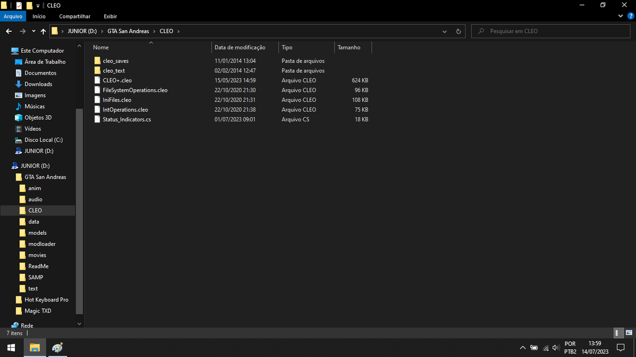The height and width of the screenshot is (357, 636).
Task: Open Objetos 3D in the navigation pane
Action: click(x=38, y=118)
